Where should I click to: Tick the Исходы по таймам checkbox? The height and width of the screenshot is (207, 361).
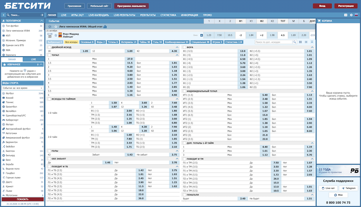pos(49,99)
